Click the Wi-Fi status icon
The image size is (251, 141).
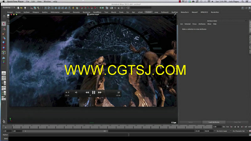[209, 2]
